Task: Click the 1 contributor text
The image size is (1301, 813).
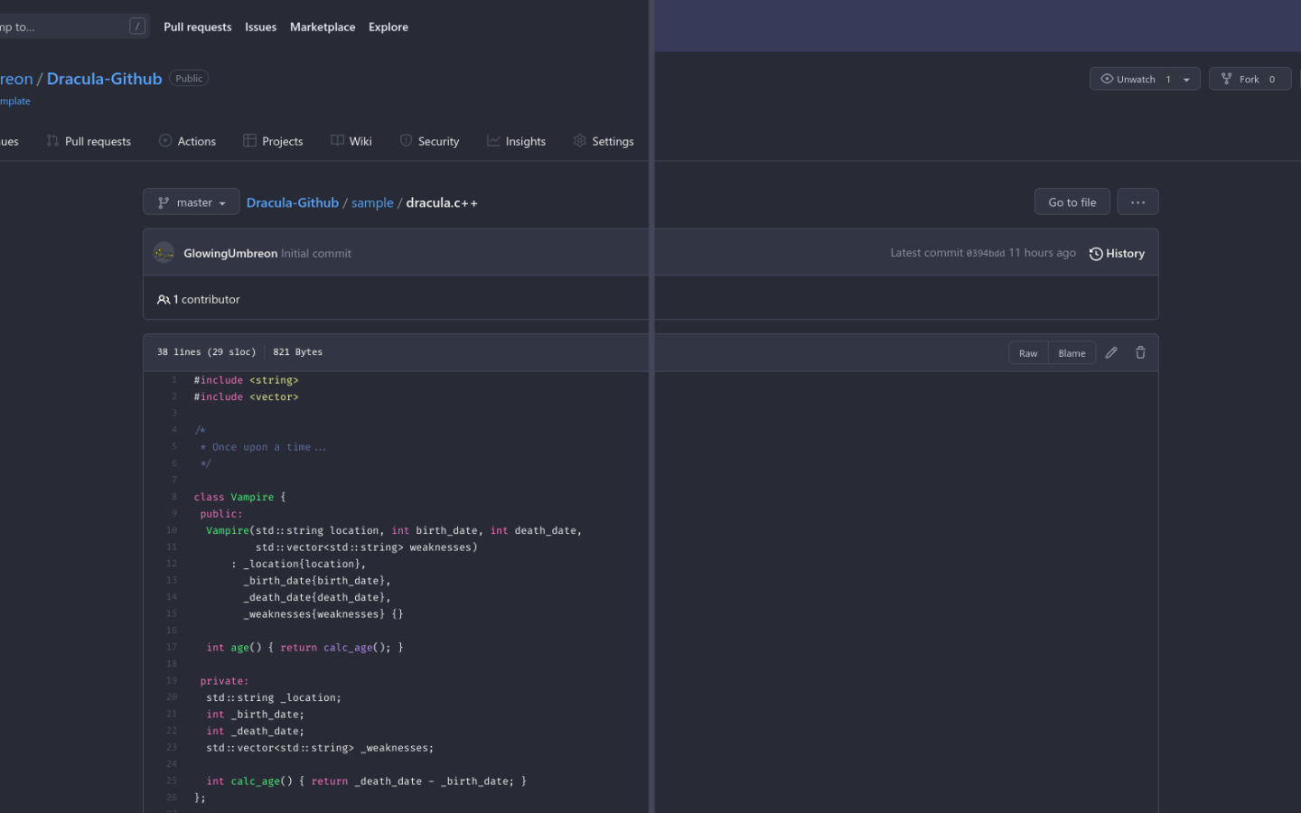Action: tap(199, 299)
